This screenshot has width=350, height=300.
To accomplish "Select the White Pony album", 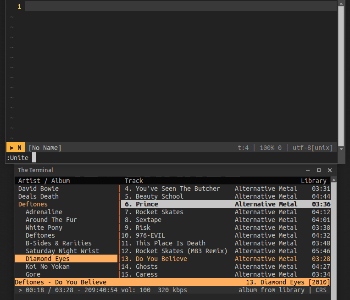I will coord(44,228).
